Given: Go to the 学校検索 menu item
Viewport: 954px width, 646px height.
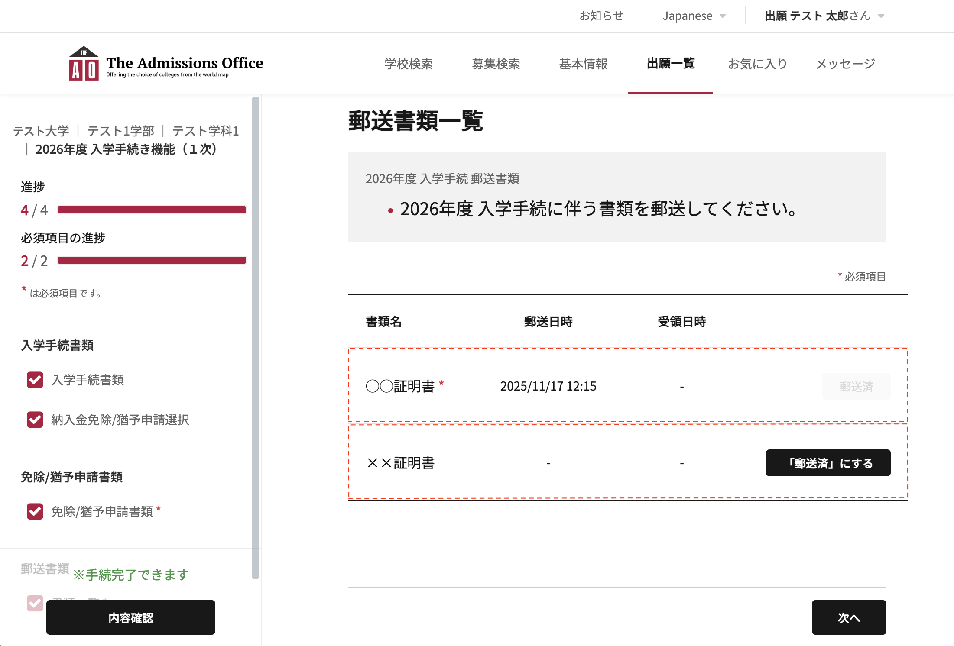Looking at the screenshot, I should (409, 64).
